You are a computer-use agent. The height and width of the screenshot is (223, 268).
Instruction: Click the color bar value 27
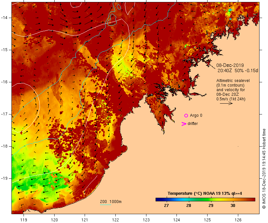[x=166, y=206]
